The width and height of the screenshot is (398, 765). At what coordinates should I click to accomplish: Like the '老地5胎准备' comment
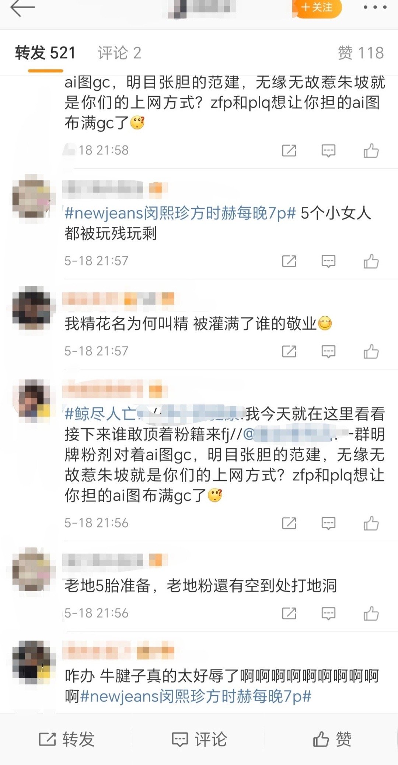pos(371,613)
